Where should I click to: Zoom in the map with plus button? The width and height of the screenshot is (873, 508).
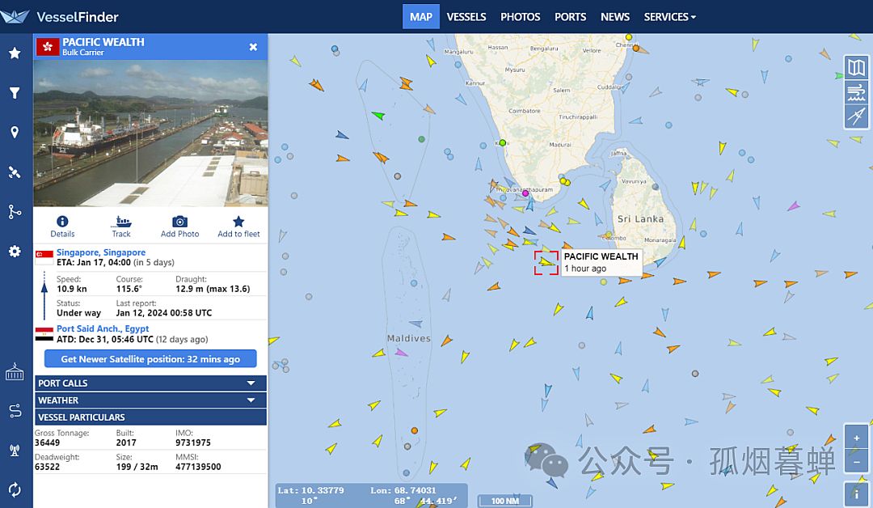tap(856, 438)
